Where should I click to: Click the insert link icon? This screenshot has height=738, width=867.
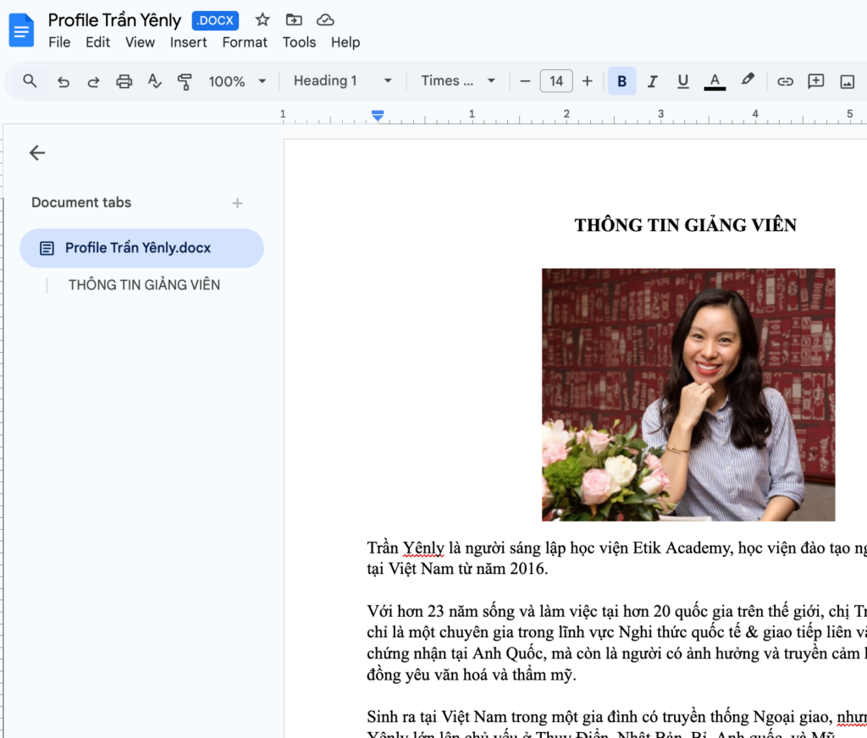[x=785, y=81]
